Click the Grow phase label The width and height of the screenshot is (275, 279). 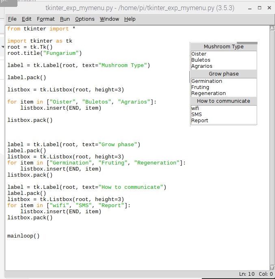pos(224,74)
